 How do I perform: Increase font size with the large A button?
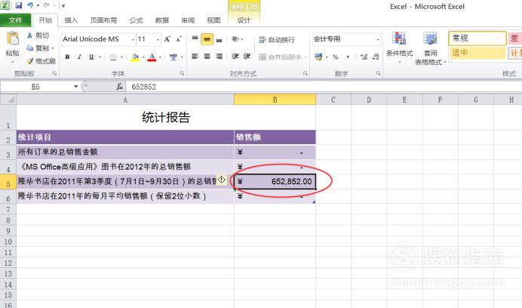coord(167,39)
